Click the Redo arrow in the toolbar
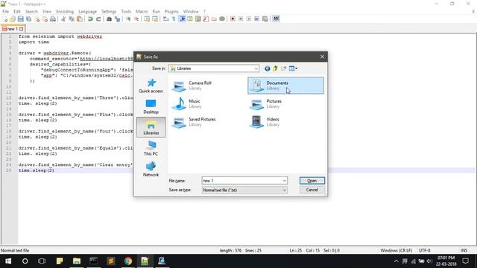Screen dimensions: 477x268 tap(98, 19)
